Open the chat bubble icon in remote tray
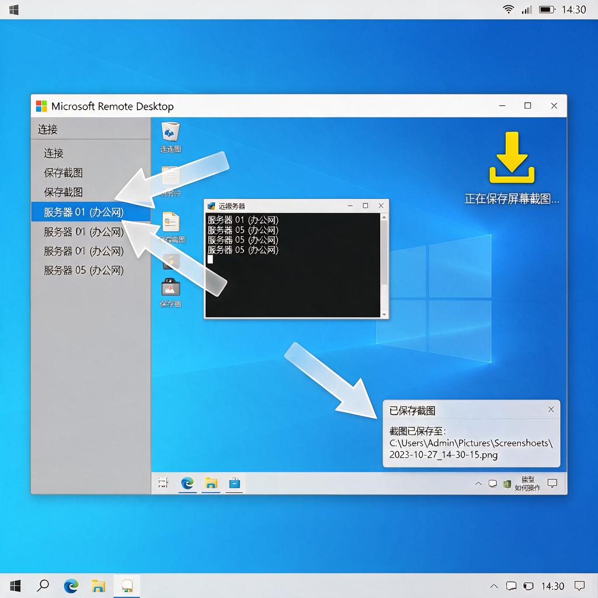Screen dimensions: 598x598 (493, 484)
